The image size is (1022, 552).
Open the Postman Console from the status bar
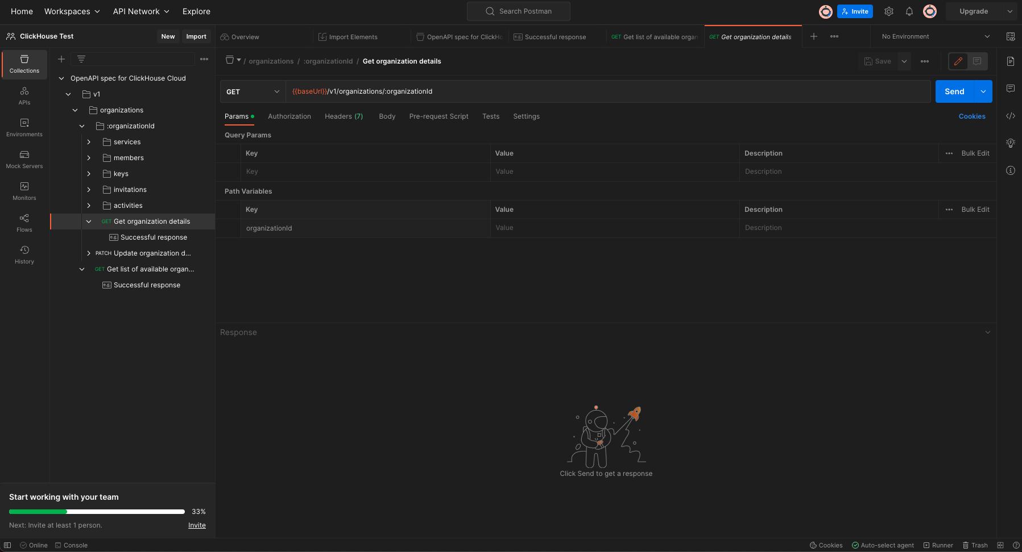point(71,545)
